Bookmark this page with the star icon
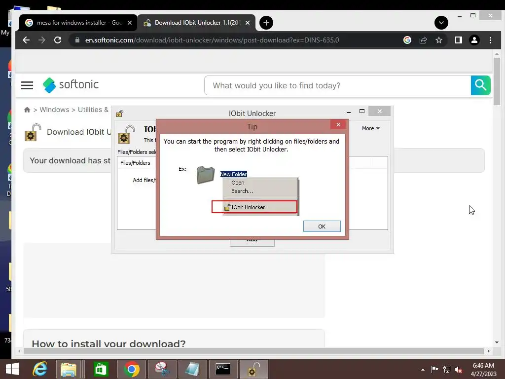The height and width of the screenshot is (379, 505). (438, 40)
